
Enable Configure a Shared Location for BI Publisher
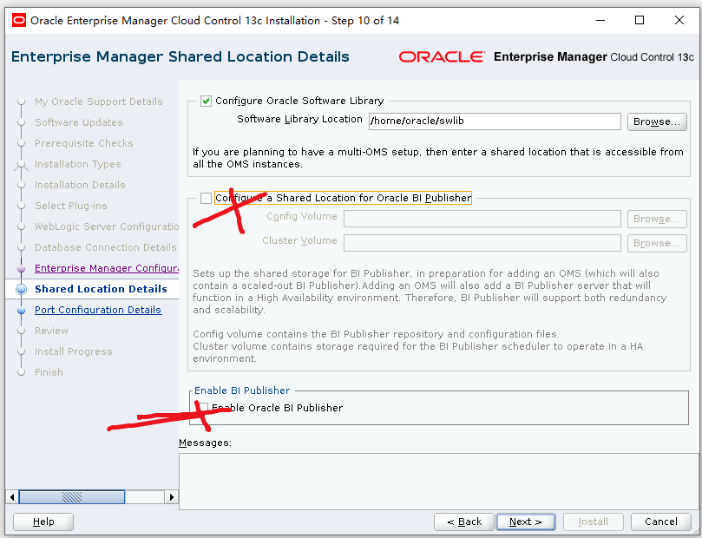coord(206,198)
